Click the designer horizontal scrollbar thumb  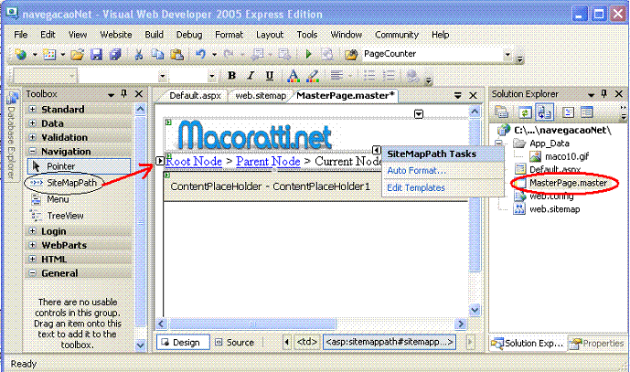(252, 324)
